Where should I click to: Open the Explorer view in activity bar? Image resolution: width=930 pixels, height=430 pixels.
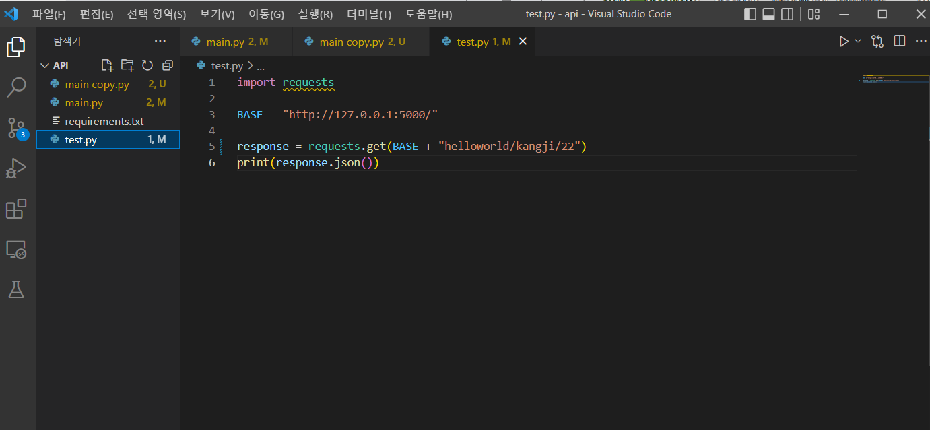[x=16, y=47]
